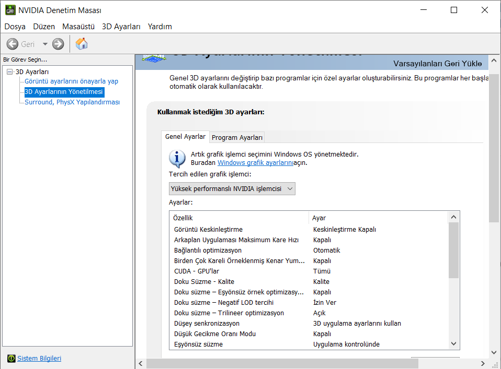The height and width of the screenshot is (369, 501).
Task: Click the Kalite setting value
Action: pos(321,282)
